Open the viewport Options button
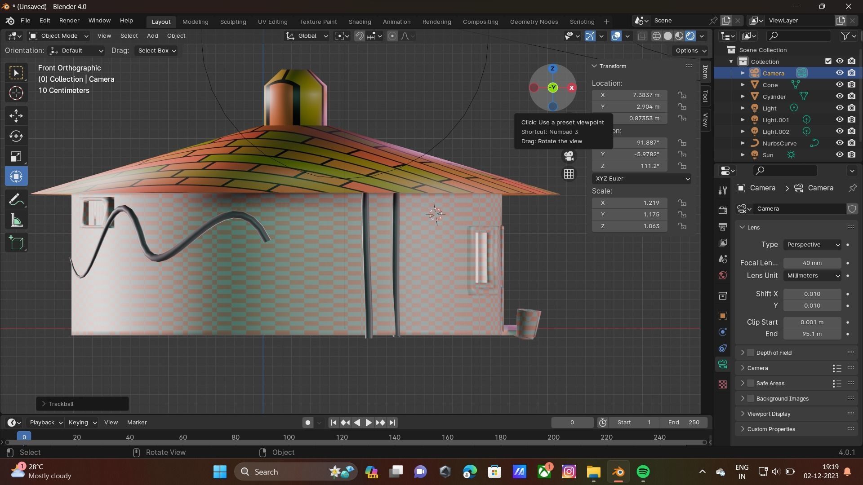This screenshot has height=485, width=863. (690, 51)
